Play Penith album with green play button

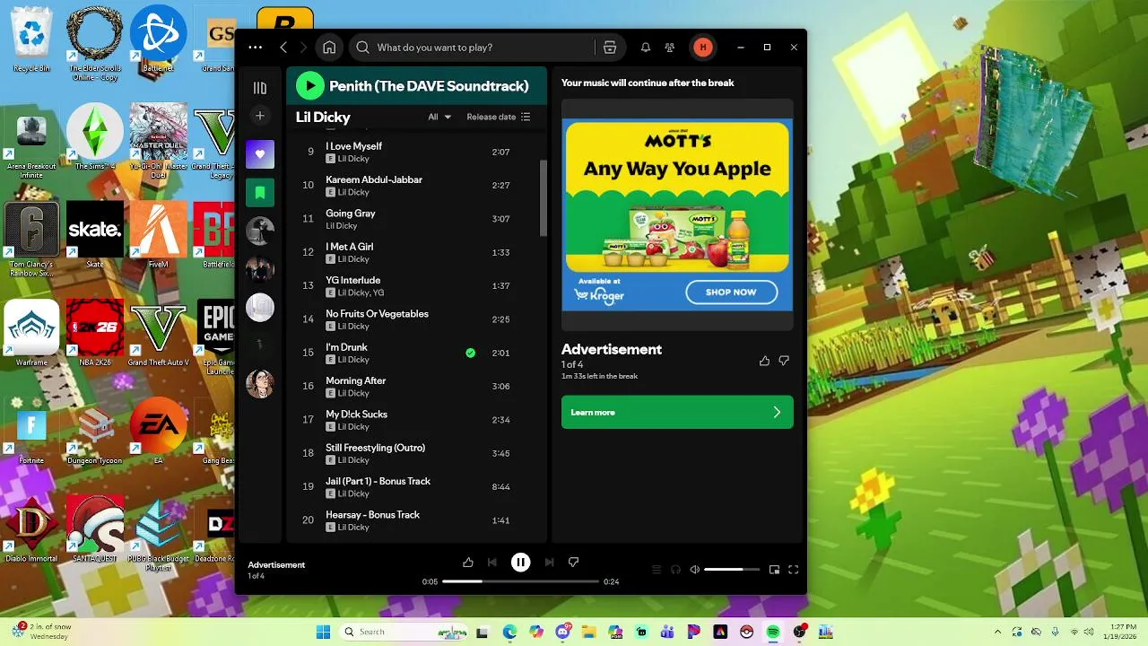309,86
